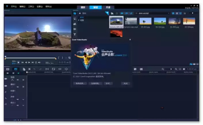The image size is (203, 125).
Task: Open the library search dropdown field
Action: [152, 13]
